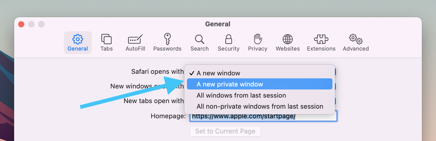Screen dimensions: 436x141
Task: Expand the 'New tabs open with' dropdown
Action: click(336, 101)
